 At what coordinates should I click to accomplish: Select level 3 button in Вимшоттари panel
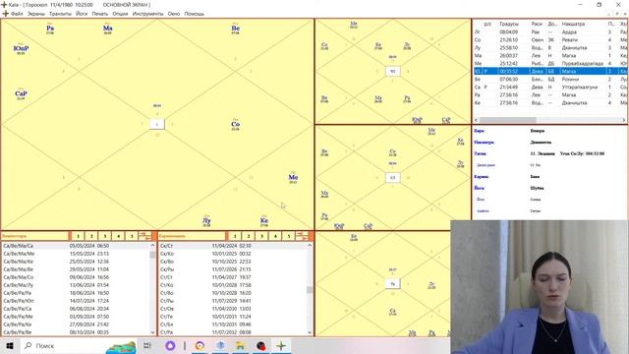click(105, 236)
